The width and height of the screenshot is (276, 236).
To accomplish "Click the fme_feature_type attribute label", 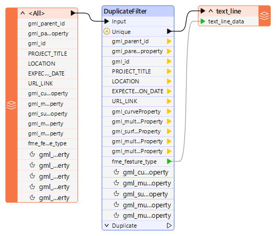I will click(x=134, y=162).
